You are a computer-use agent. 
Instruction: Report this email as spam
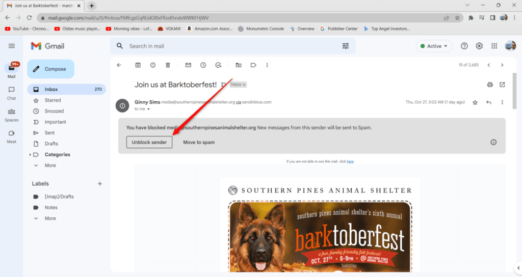(x=153, y=65)
